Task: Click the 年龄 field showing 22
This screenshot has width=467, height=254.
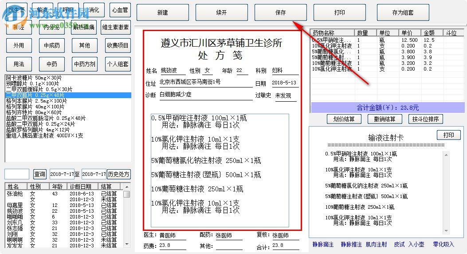Action: tap(242, 71)
